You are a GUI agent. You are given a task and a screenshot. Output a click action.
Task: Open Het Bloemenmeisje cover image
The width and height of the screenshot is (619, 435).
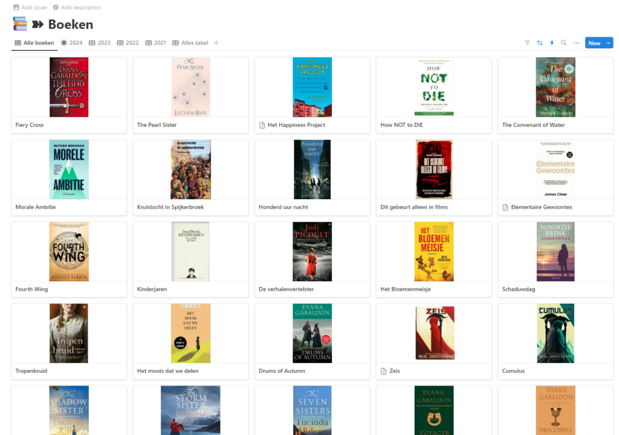[434, 252]
